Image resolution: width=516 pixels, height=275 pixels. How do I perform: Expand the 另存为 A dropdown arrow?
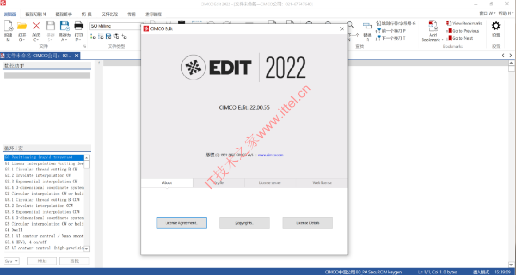[66, 40]
